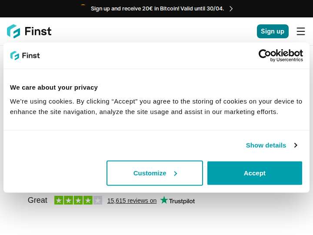313x235 pixels.
Task: Click the Great rating label
Action: pos(37,200)
